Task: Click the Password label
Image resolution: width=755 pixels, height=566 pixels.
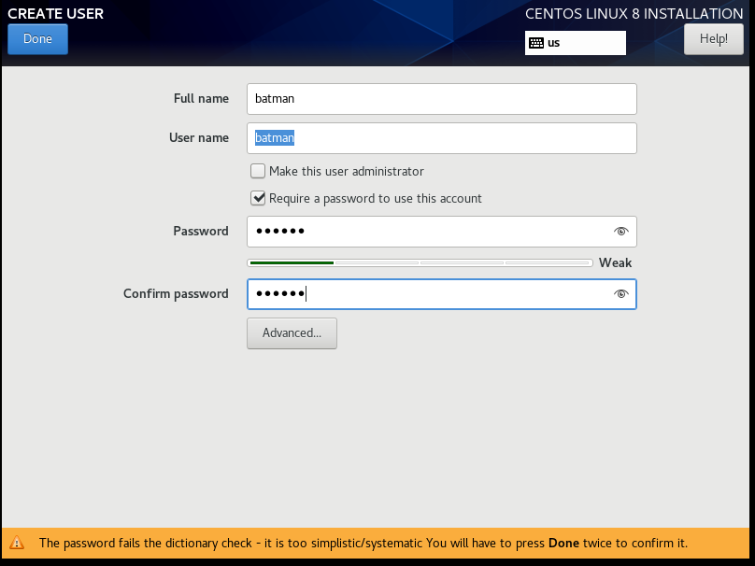Action: (201, 231)
